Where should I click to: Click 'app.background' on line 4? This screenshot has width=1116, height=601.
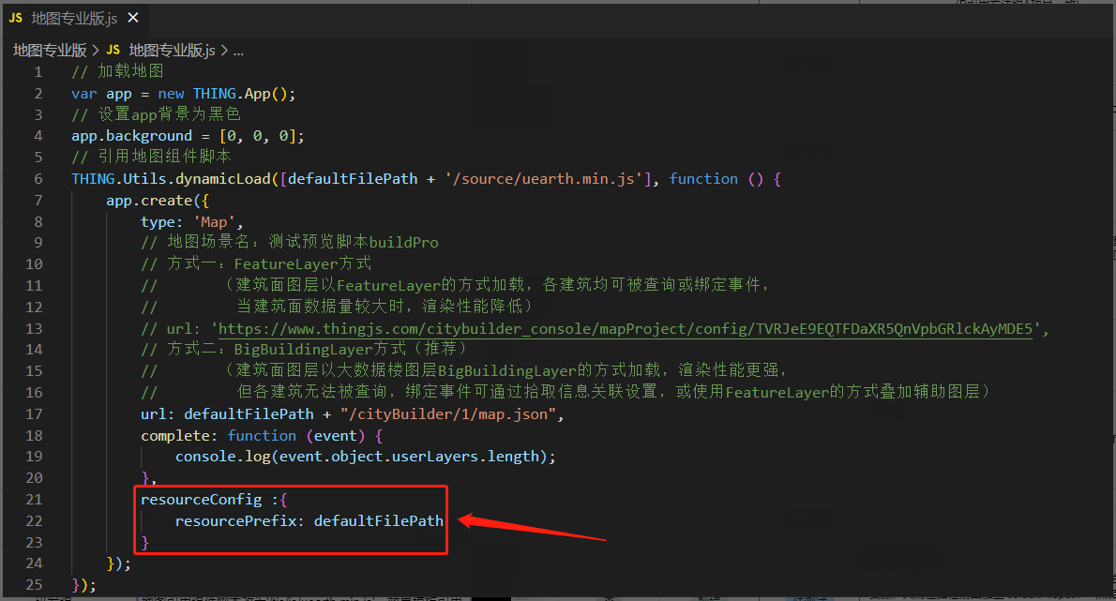(x=131, y=136)
